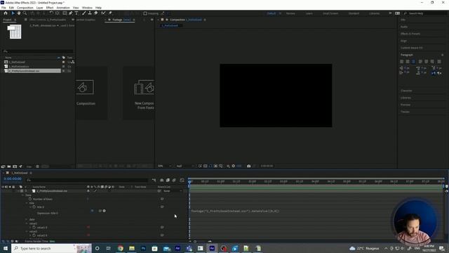The width and height of the screenshot is (449, 253).
Task: Collapse the Data group in timeline
Action: (23, 195)
